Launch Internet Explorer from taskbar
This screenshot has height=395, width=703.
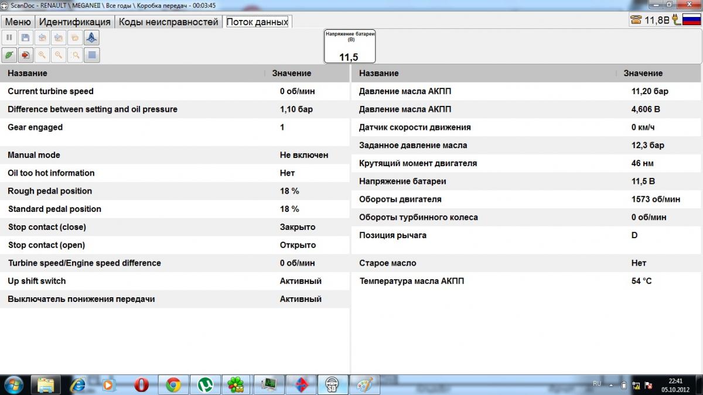(77, 384)
